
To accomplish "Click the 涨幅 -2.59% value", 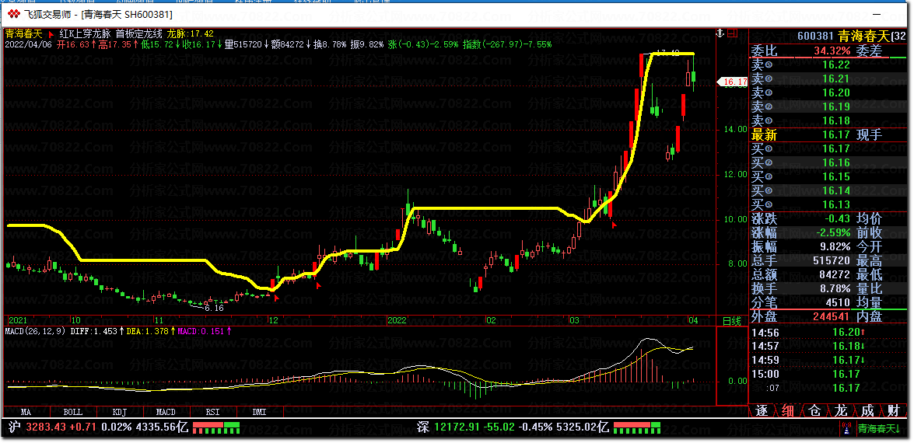I will [x=832, y=233].
